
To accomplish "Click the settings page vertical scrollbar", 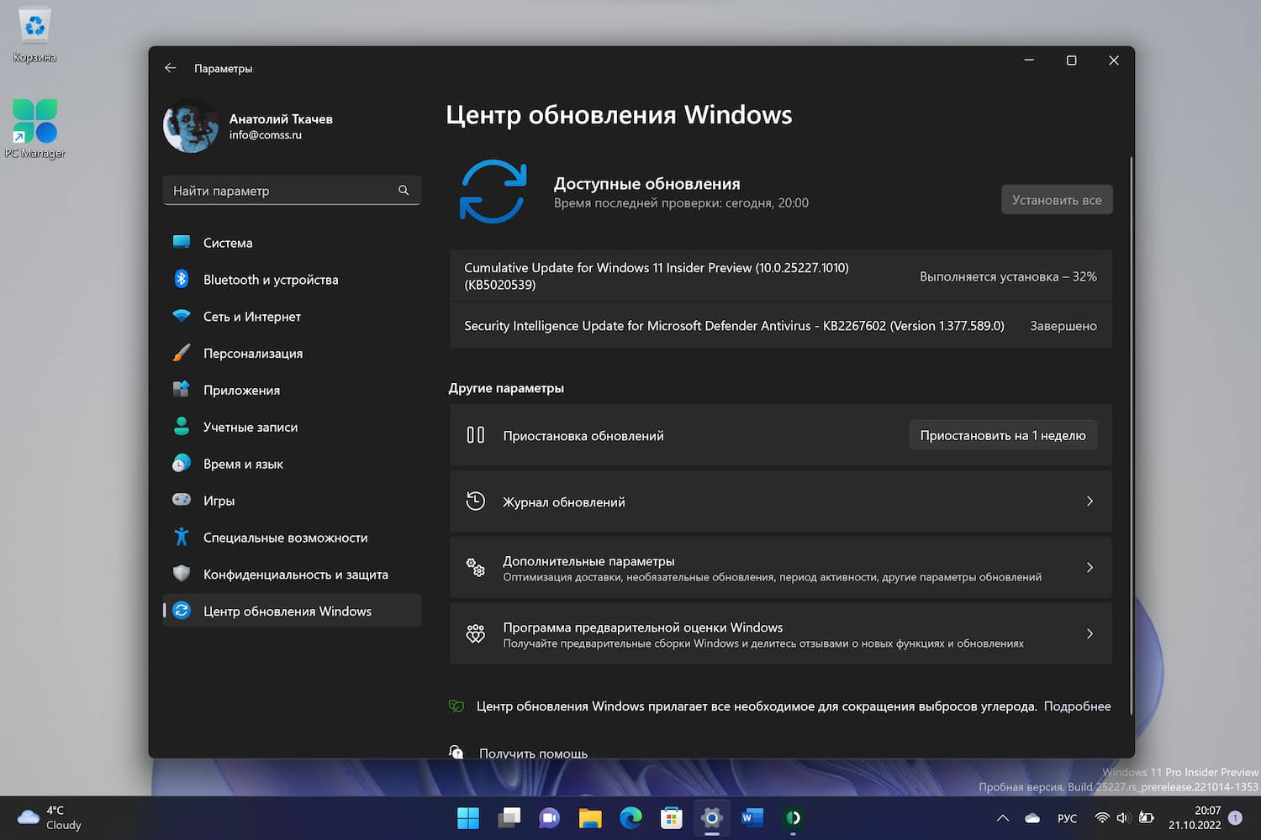I will [x=1132, y=435].
